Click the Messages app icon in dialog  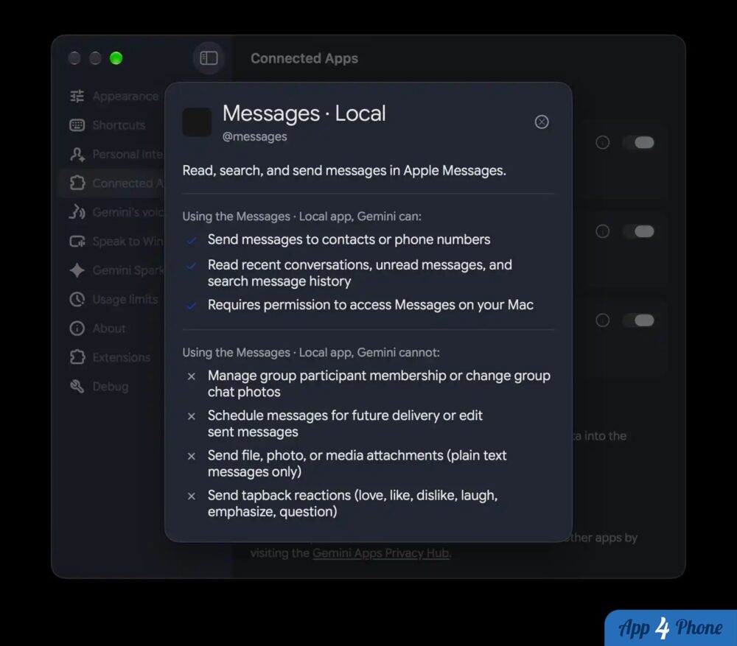(x=197, y=122)
